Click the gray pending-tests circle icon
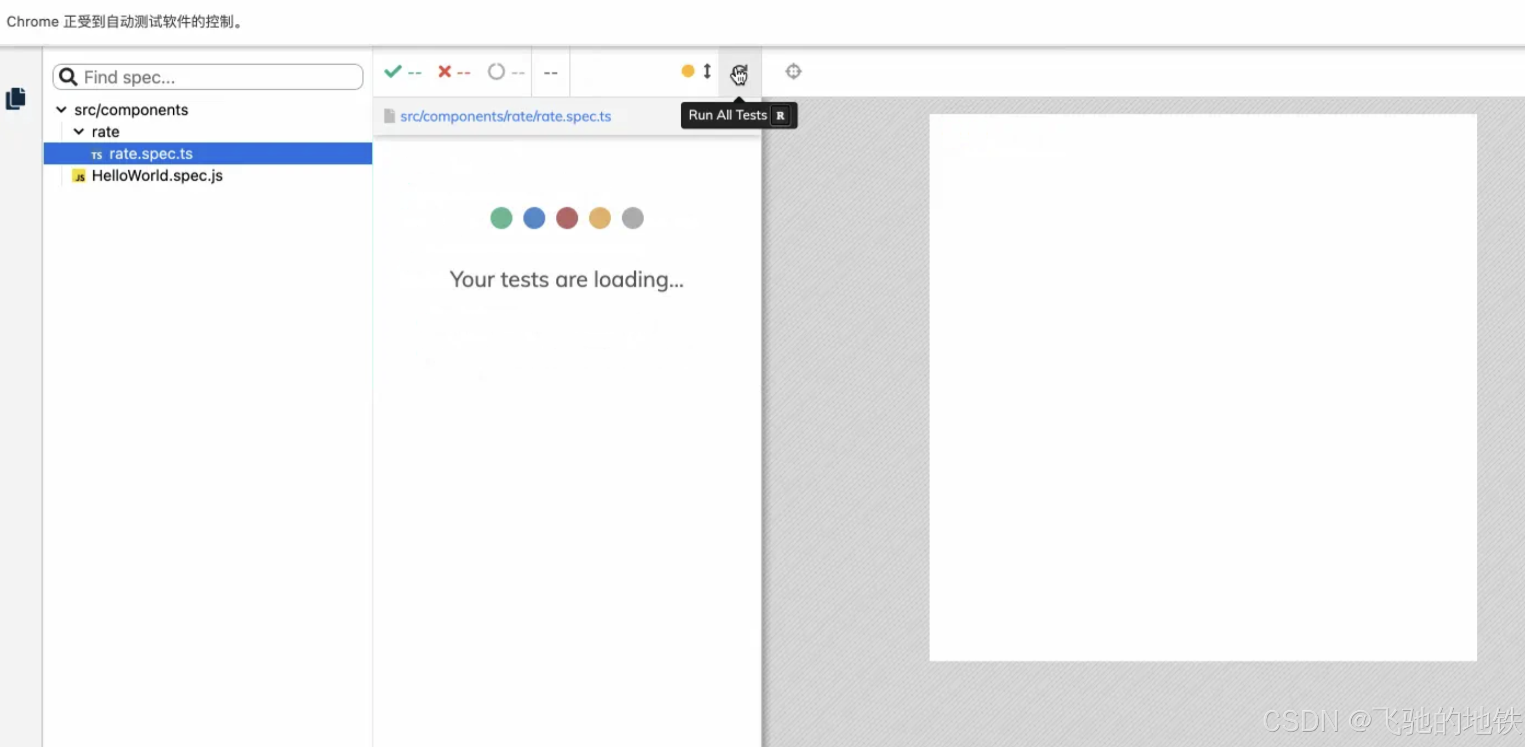Screen dimensions: 1525x747 tap(496, 72)
